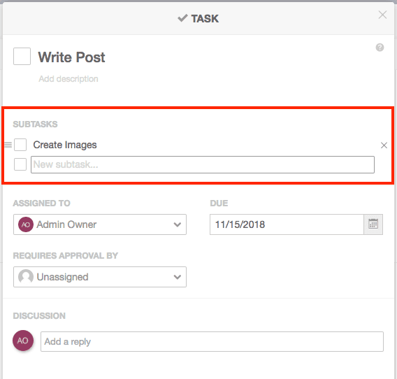The image size is (397, 379).
Task: Tick the empty new subtask checkbox
Action: 20,164
